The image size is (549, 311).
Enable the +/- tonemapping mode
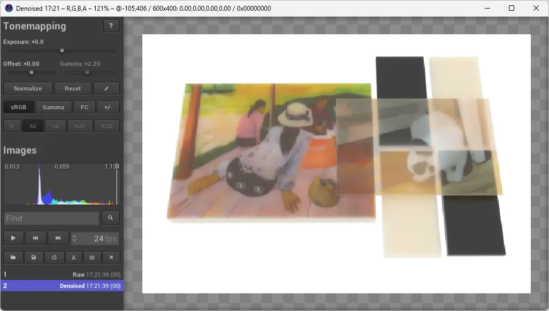(x=108, y=107)
